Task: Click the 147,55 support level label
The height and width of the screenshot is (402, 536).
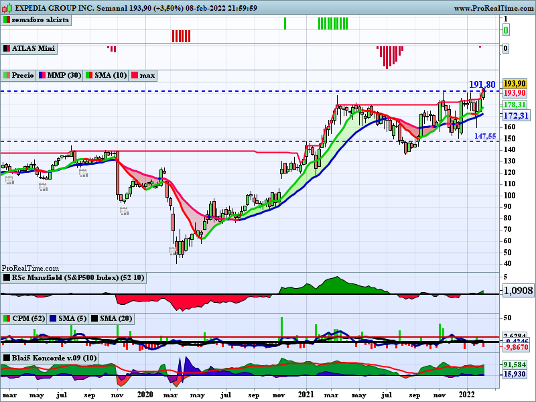Action: pos(485,137)
